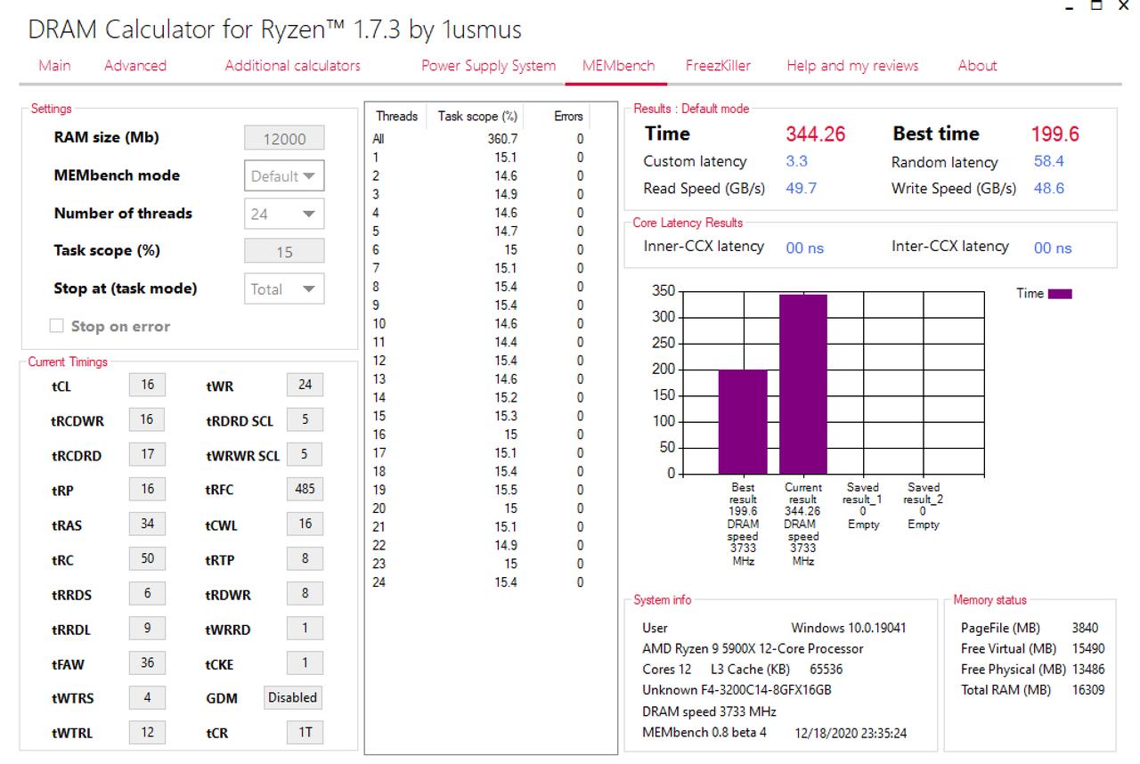This screenshot has width=1140, height=764.
Task: Select thread 12 row in results list
Action: tap(478, 361)
